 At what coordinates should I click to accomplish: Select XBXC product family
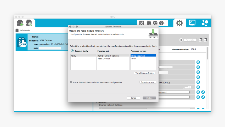click(x=83, y=56)
